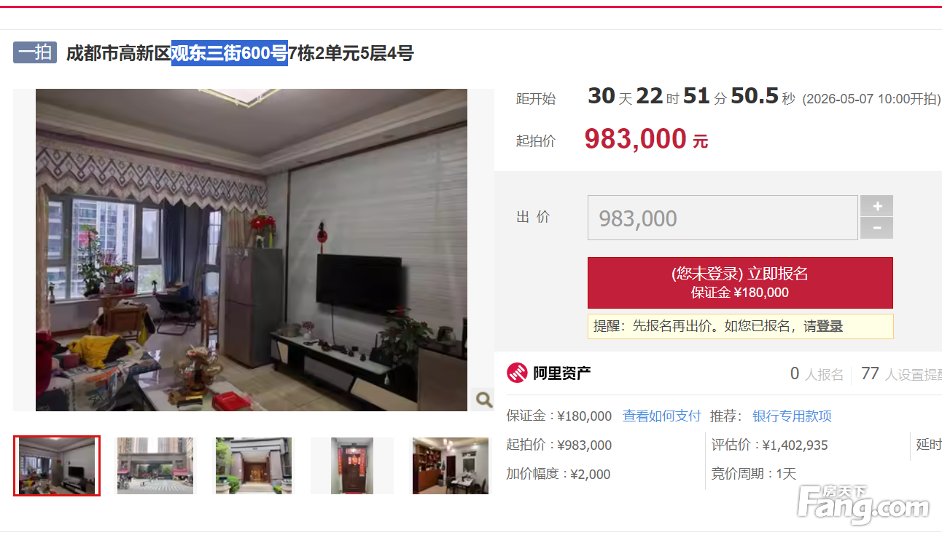Image resolution: width=942 pixels, height=535 pixels.
Task: Click the 77 人设置提醒 counter
Action: [x=901, y=374]
